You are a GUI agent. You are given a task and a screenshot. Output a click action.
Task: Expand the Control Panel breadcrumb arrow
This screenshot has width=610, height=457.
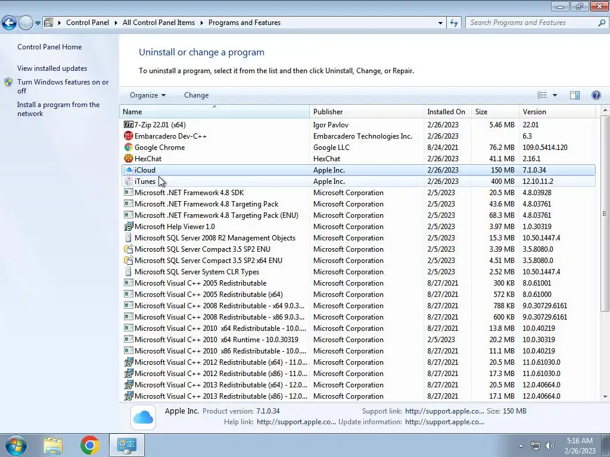click(116, 23)
